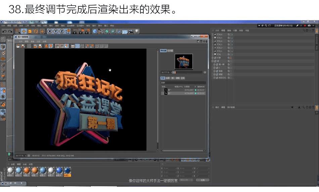Click the 应用 apply button in coordinates
This screenshot has width=319, height=192.
click(202, 180)
